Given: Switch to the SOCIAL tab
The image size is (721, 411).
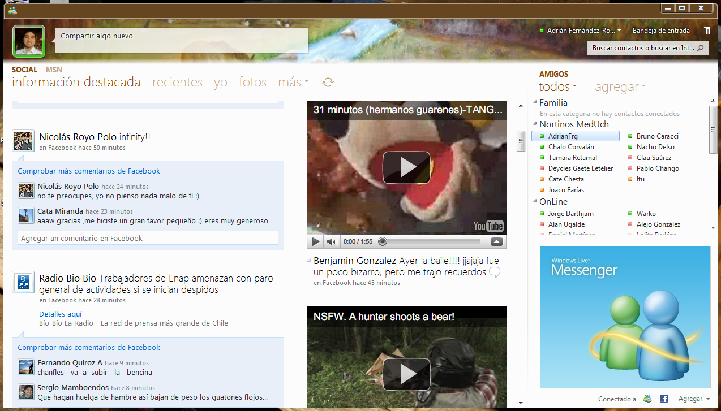Looking at the screenshot, I should point(24,70).
